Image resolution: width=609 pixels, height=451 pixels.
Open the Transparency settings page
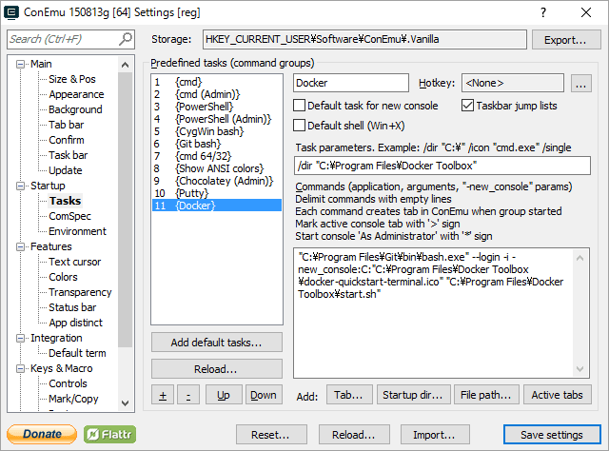(x=80, y=292)
